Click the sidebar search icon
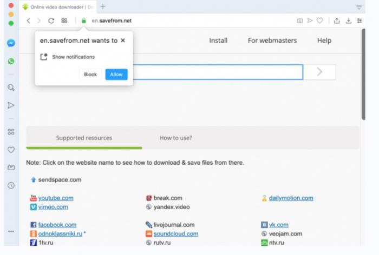Image resolution: width=379 pixels, height=255 pixels. 11,88
